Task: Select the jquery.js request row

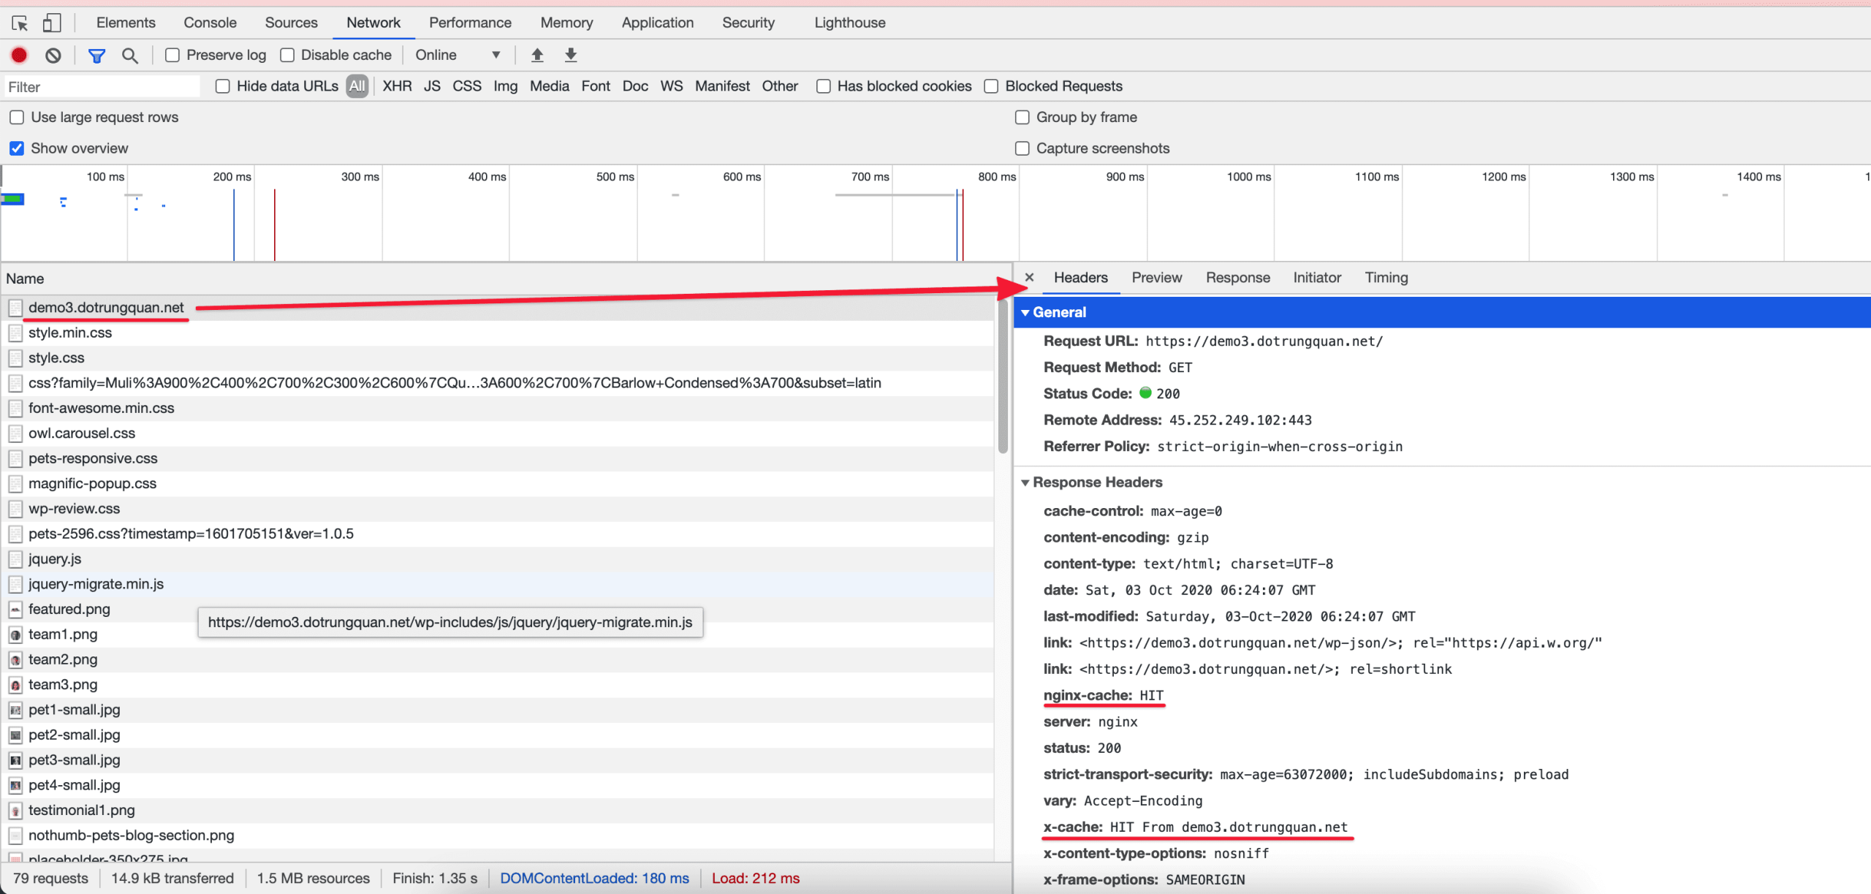Action: click(x=55, y=559)
